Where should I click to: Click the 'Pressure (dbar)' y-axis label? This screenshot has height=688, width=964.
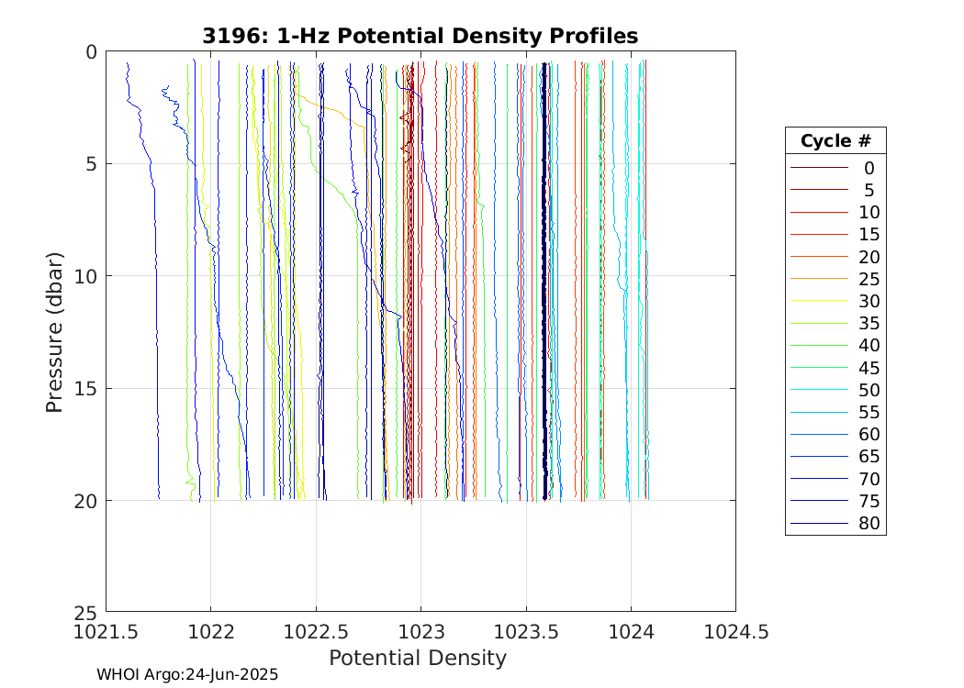(x=54, y=332)
